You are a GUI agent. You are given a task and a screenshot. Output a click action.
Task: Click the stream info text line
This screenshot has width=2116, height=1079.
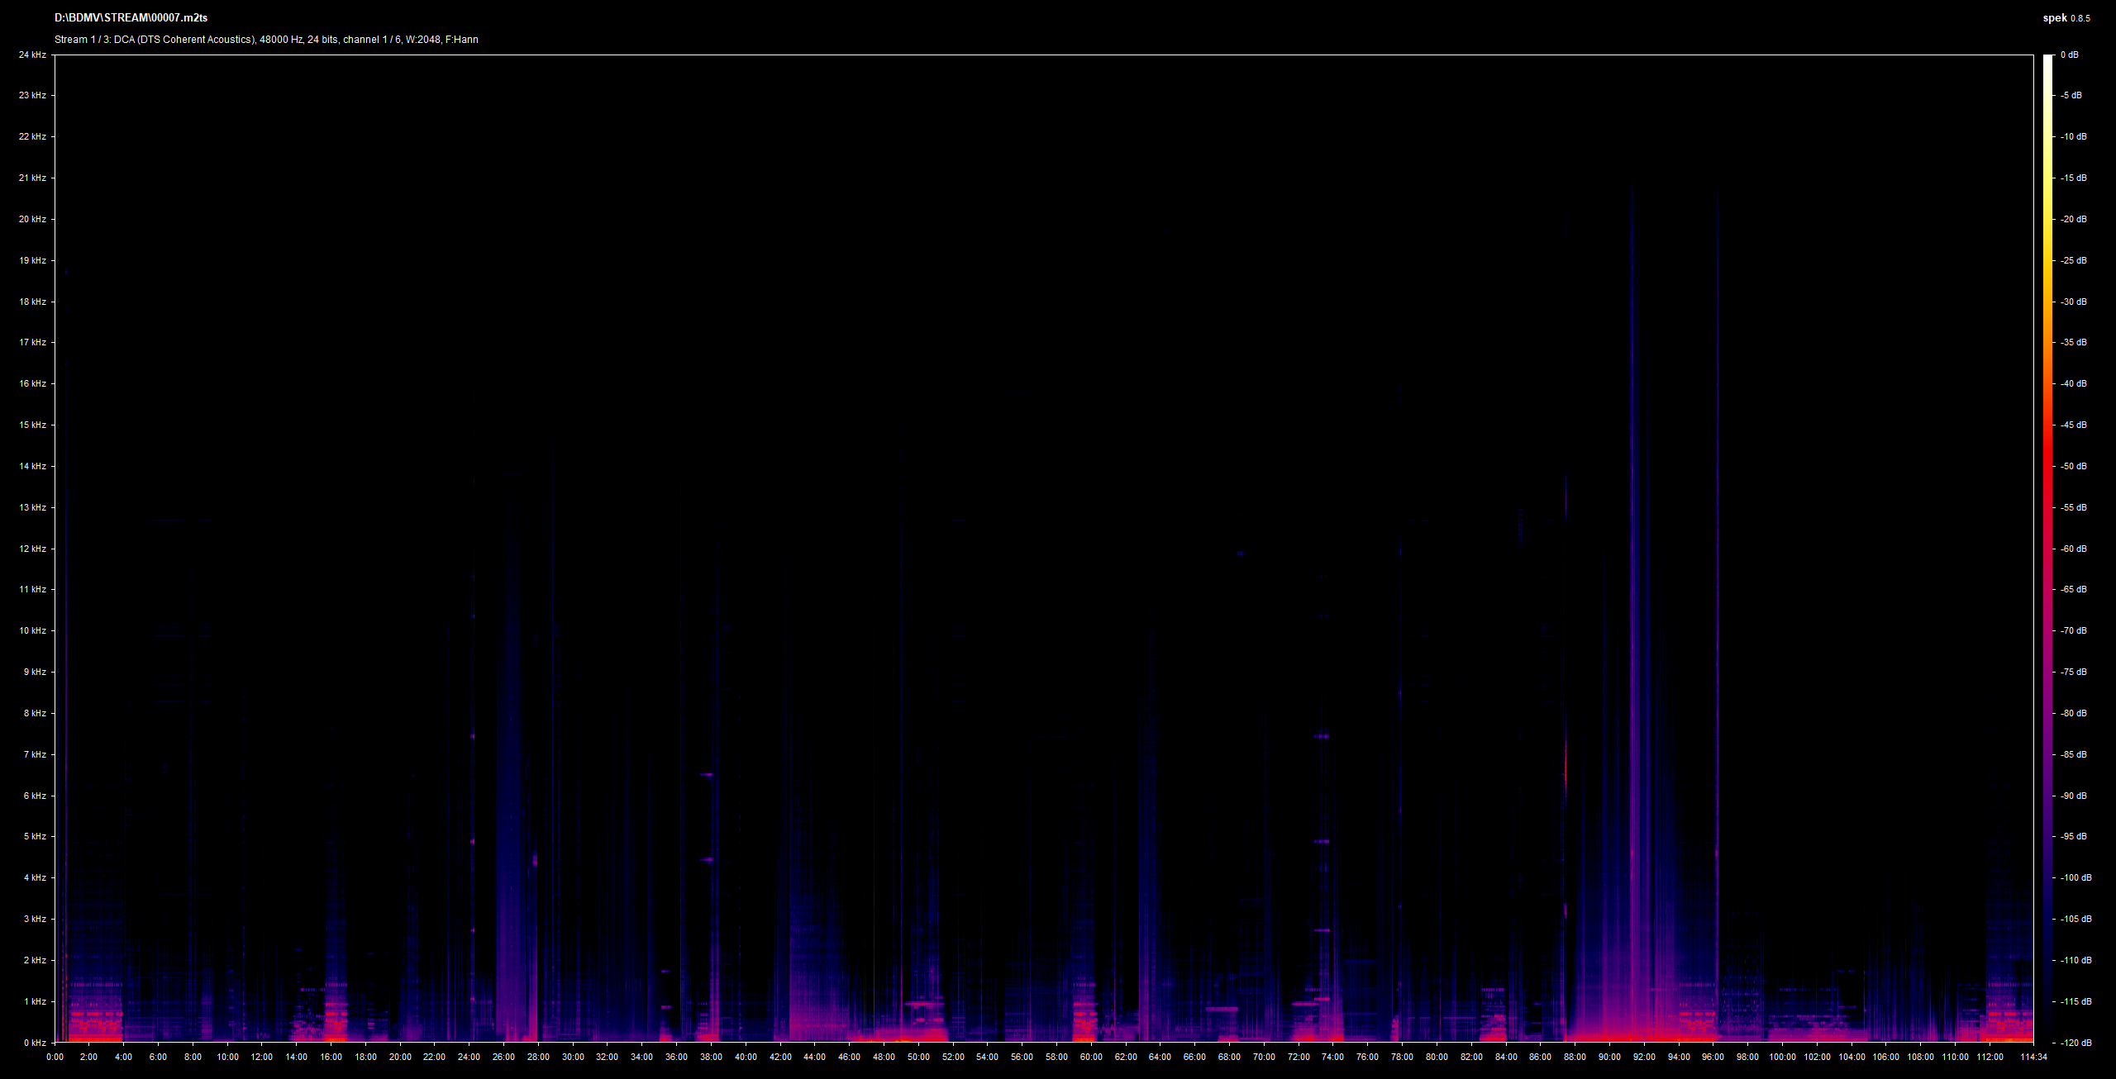(266, 40)
